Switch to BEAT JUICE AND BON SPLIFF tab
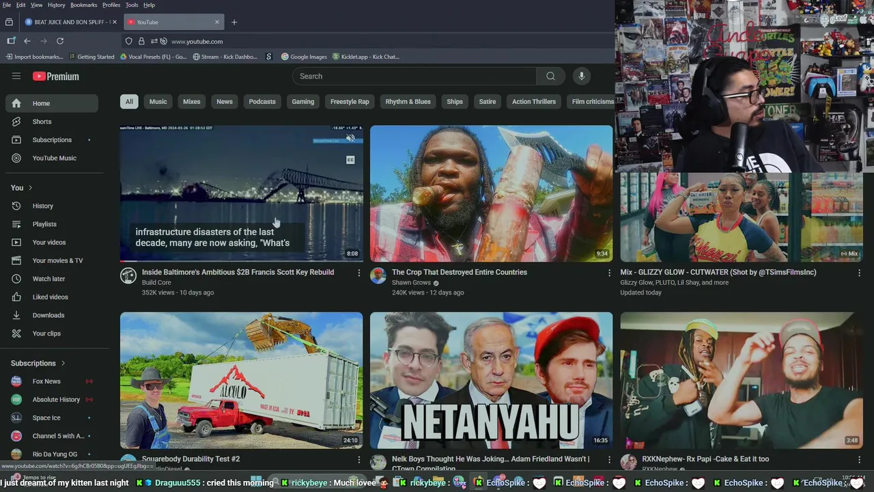 tap(70, 22)
